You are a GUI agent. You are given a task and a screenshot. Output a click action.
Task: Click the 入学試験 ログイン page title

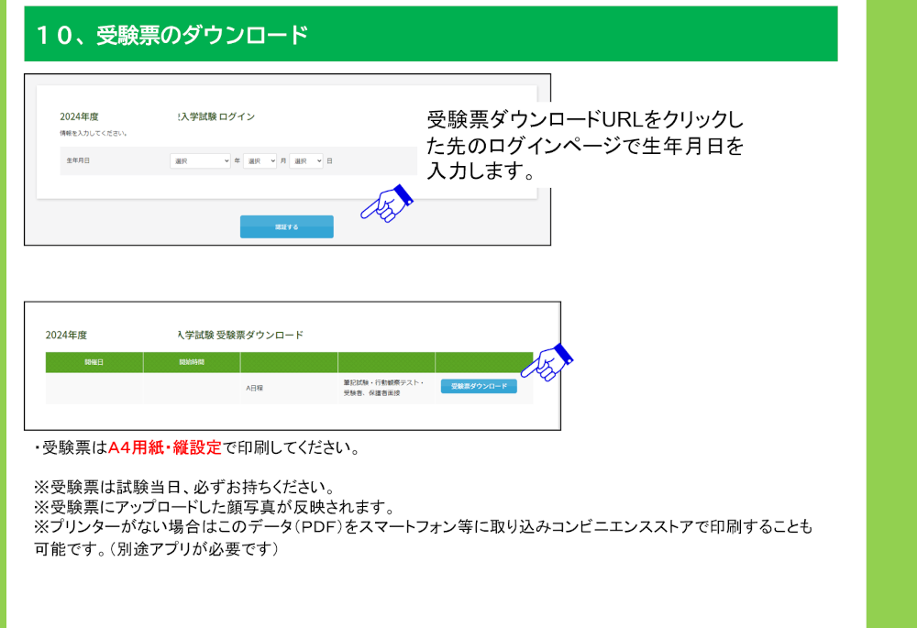(217, 116)
